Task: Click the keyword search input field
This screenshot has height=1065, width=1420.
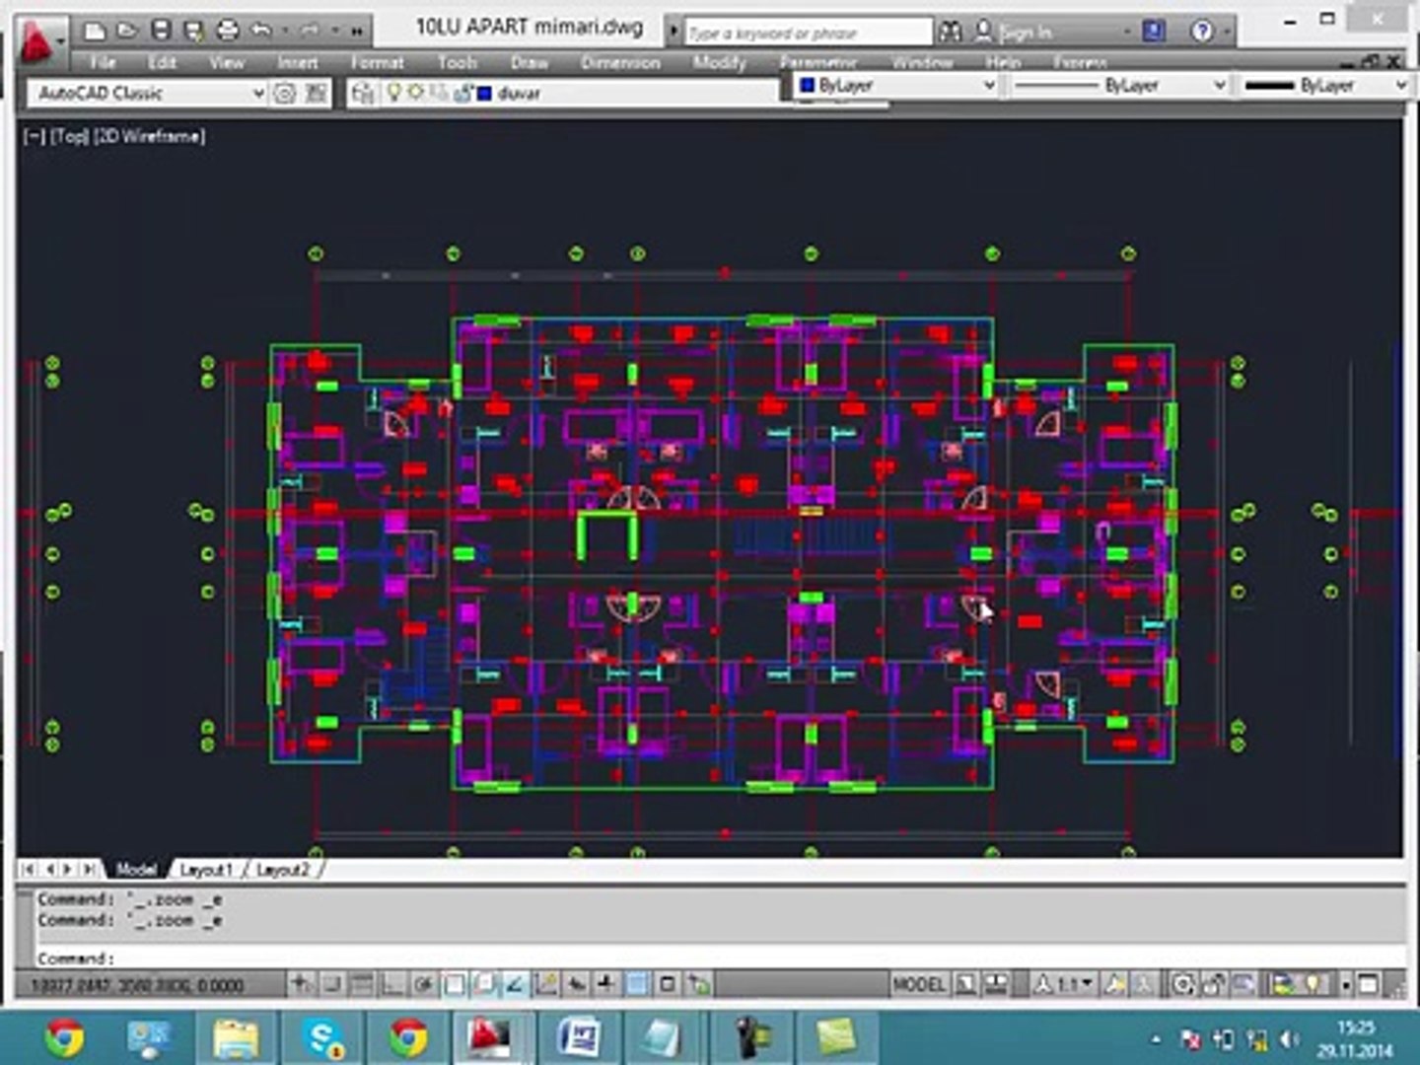Action: pyautogui.click(x=807, y=33)
